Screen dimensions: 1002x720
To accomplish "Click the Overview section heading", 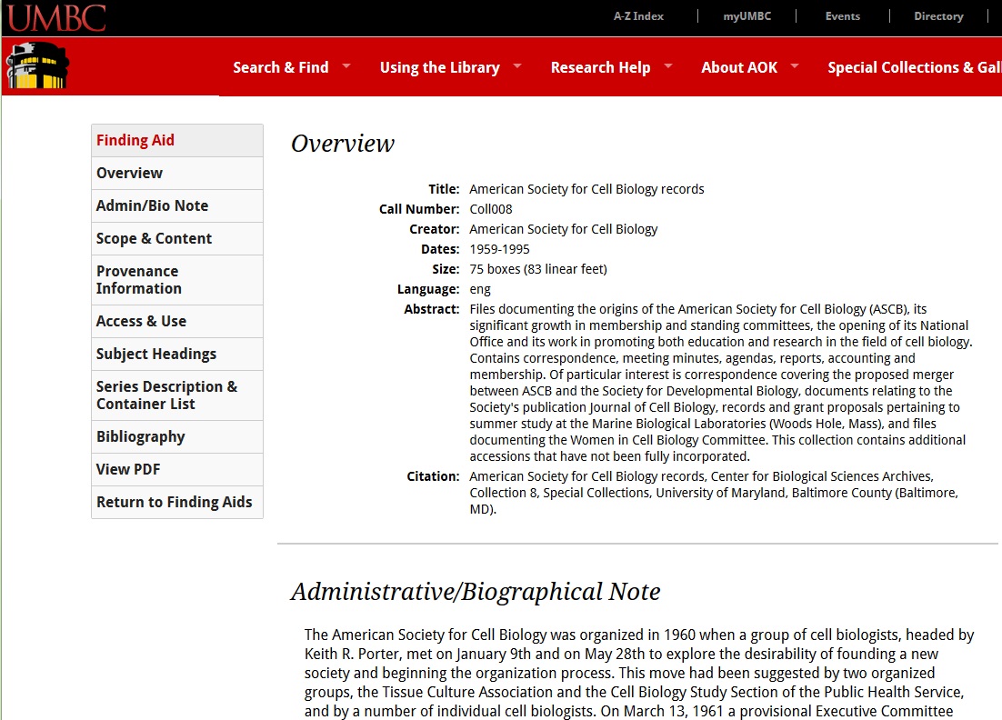I will click(343, 143).
